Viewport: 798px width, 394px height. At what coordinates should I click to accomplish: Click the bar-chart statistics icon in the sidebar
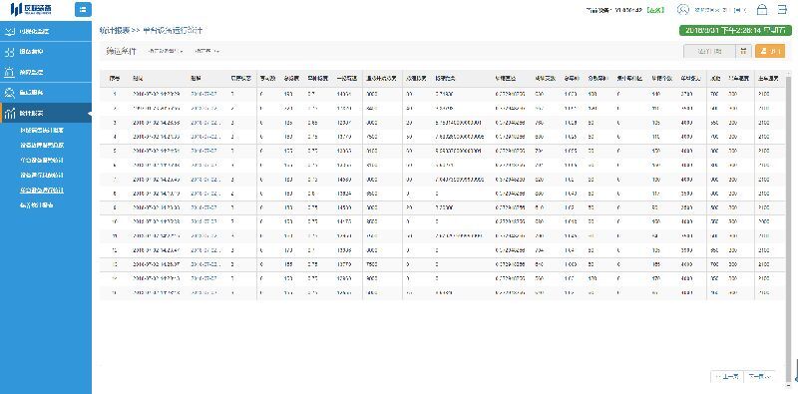pyautogui.click(x=9, y=113)
